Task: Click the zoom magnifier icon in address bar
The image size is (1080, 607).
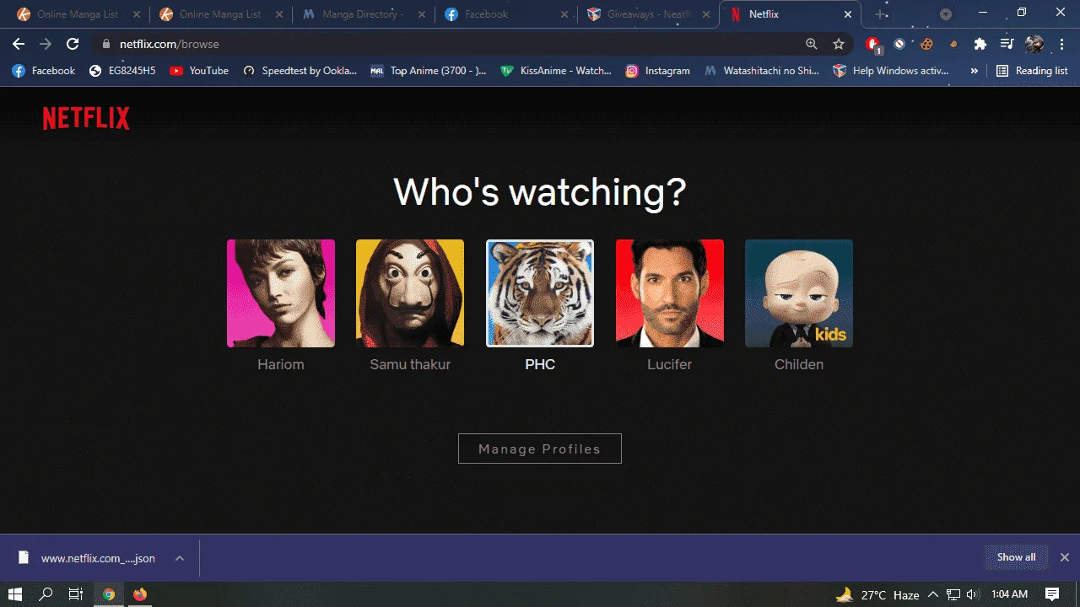Action: coord(812,44)
